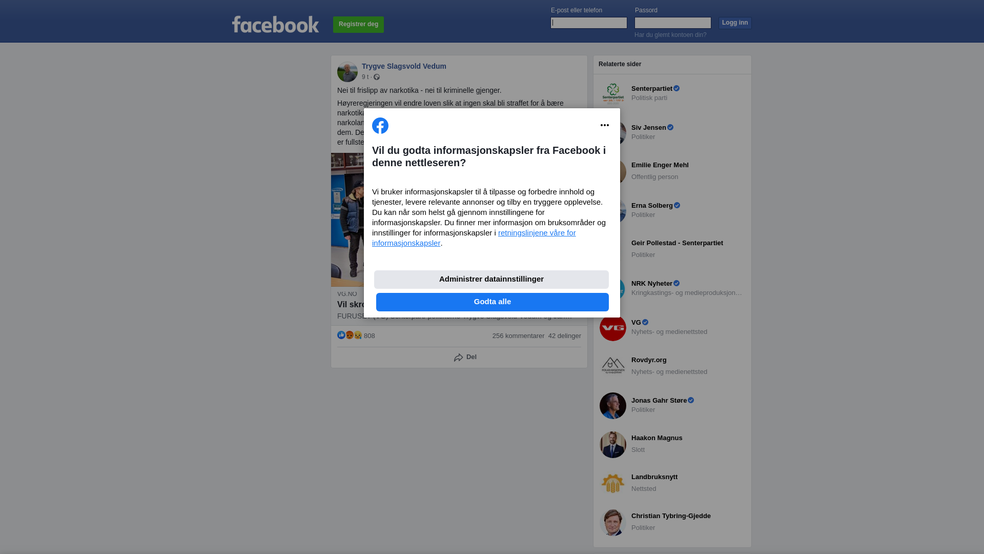Click Trygve Slagsvold Vedum profile picture
Image resolution: width=984 pixels, height=554 pixels.
[347, 72]
